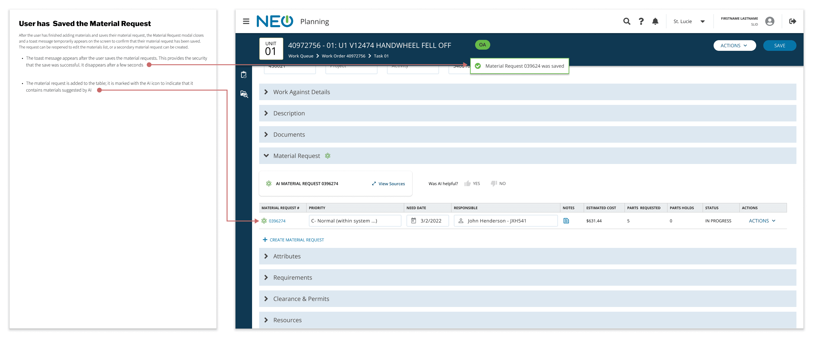Viewport: 813px width, 338px height.
Task: Expand the Work Against Details section
Action: tap(266, 92)
